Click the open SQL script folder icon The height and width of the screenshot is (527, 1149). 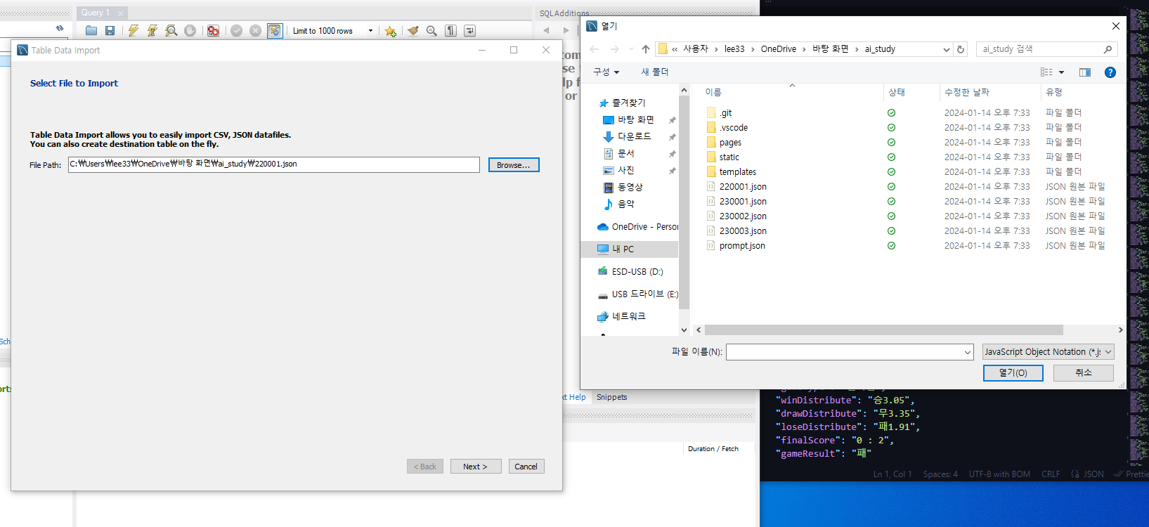[x=91, y=30]
